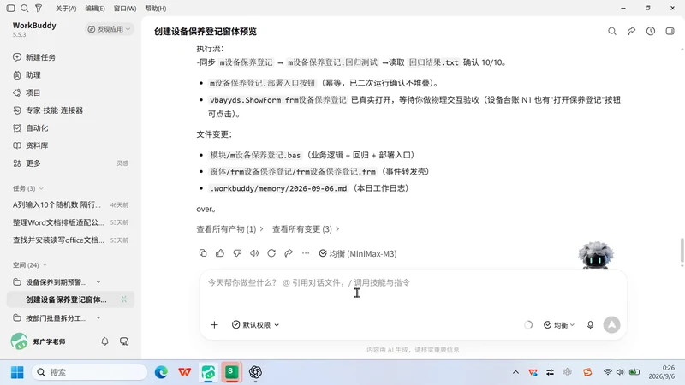Search within the conversation header
Image resolution: width=685 pixels, height=385 pixels.
point(612,31)
